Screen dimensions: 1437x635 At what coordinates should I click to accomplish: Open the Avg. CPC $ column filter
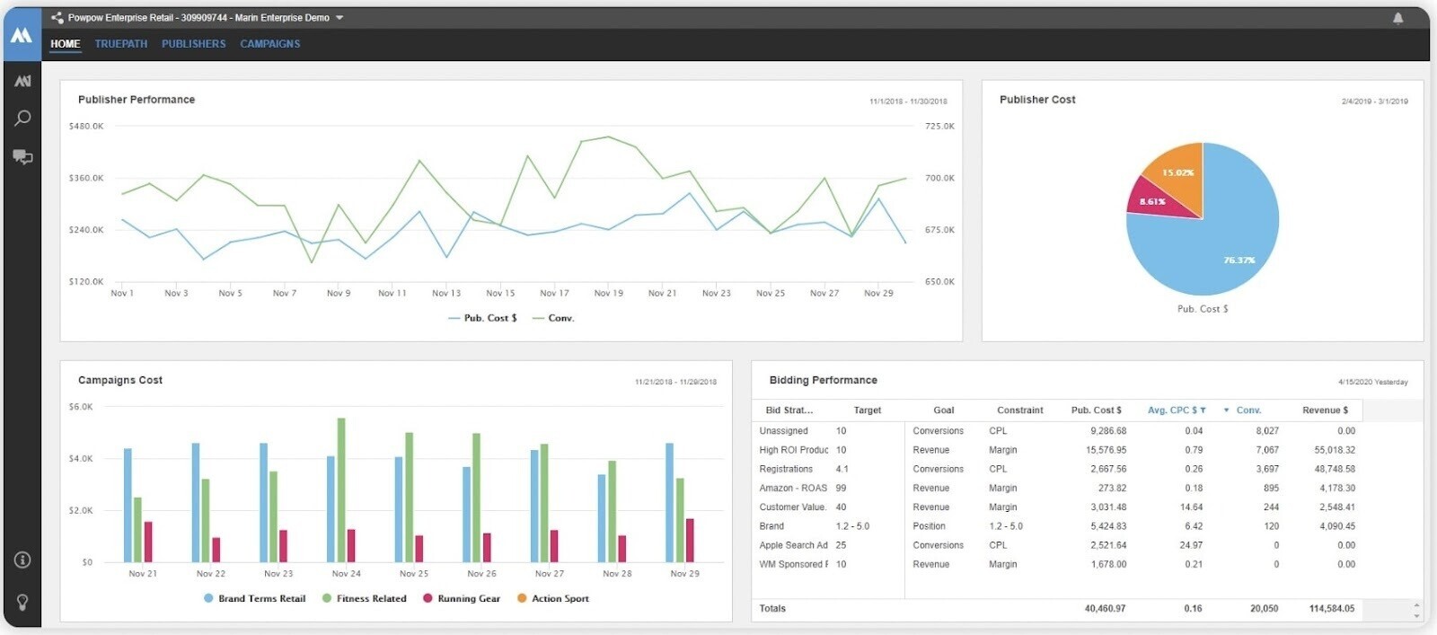coord(1203,410)
